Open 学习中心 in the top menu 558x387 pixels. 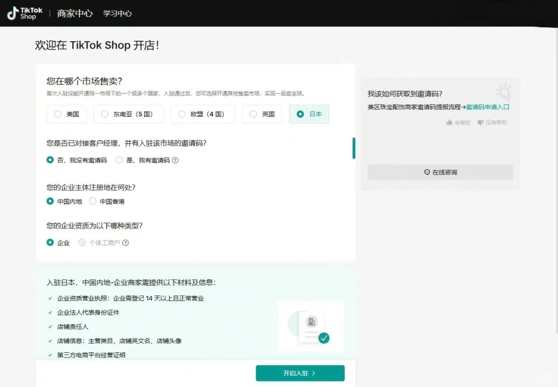[x=116, y=13]
